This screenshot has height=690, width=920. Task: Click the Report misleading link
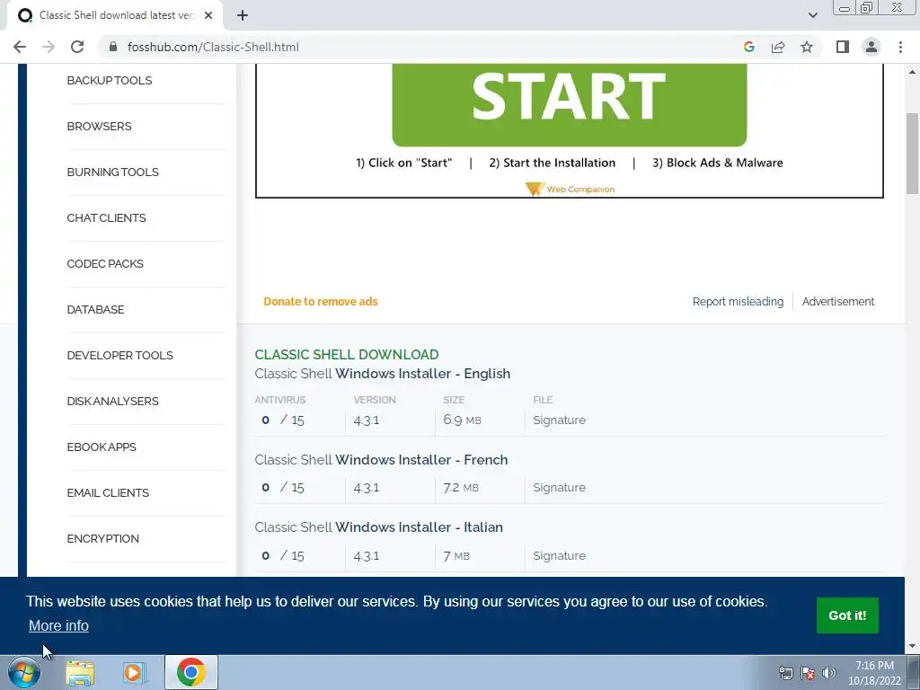(x=738, y=302)
